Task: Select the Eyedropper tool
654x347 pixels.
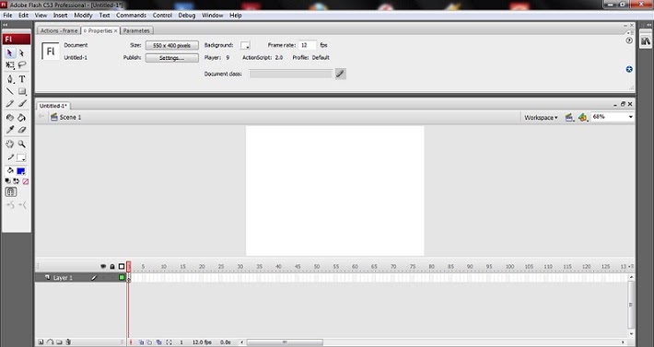Action: pos(9,130)
